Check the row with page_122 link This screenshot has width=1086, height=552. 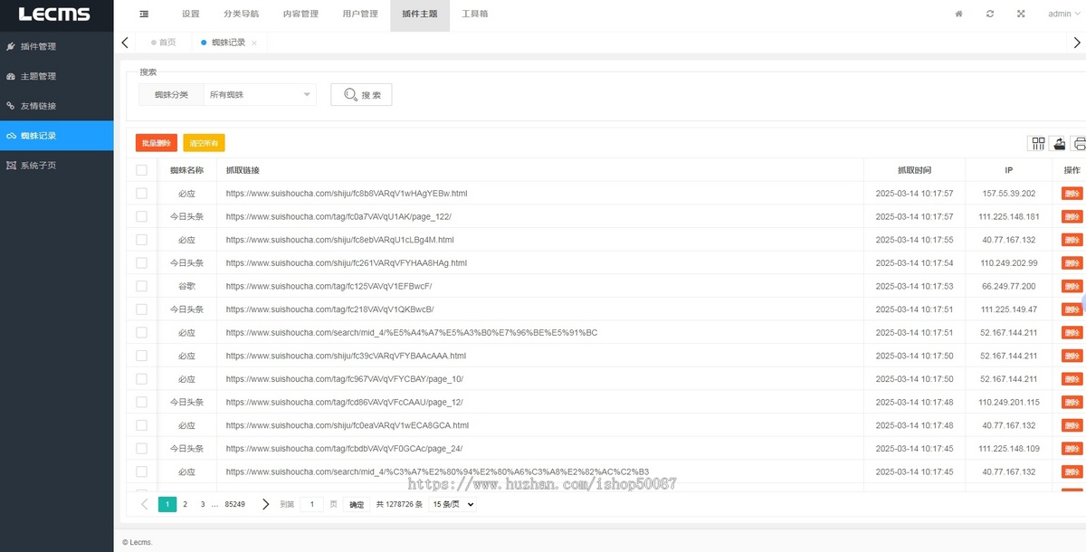click(x=141, y=216)
